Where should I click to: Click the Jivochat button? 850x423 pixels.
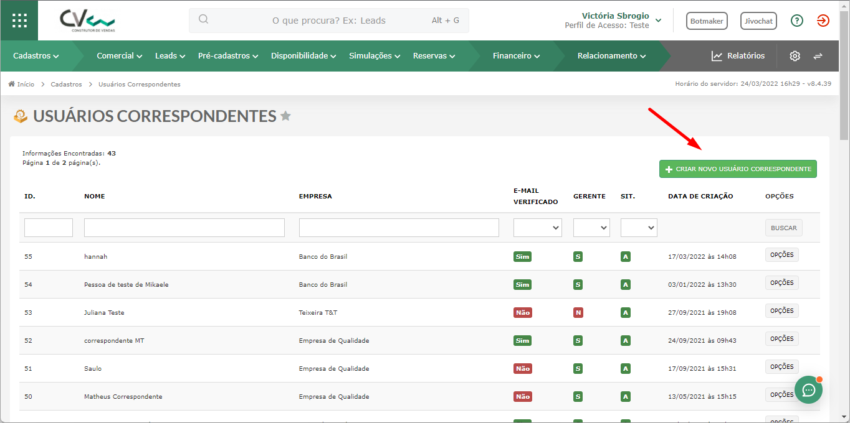[758, 21]
